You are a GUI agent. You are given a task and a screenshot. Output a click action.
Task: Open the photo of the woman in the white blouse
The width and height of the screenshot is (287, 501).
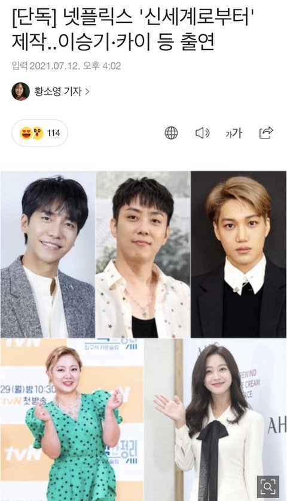[x=216, y=420]
